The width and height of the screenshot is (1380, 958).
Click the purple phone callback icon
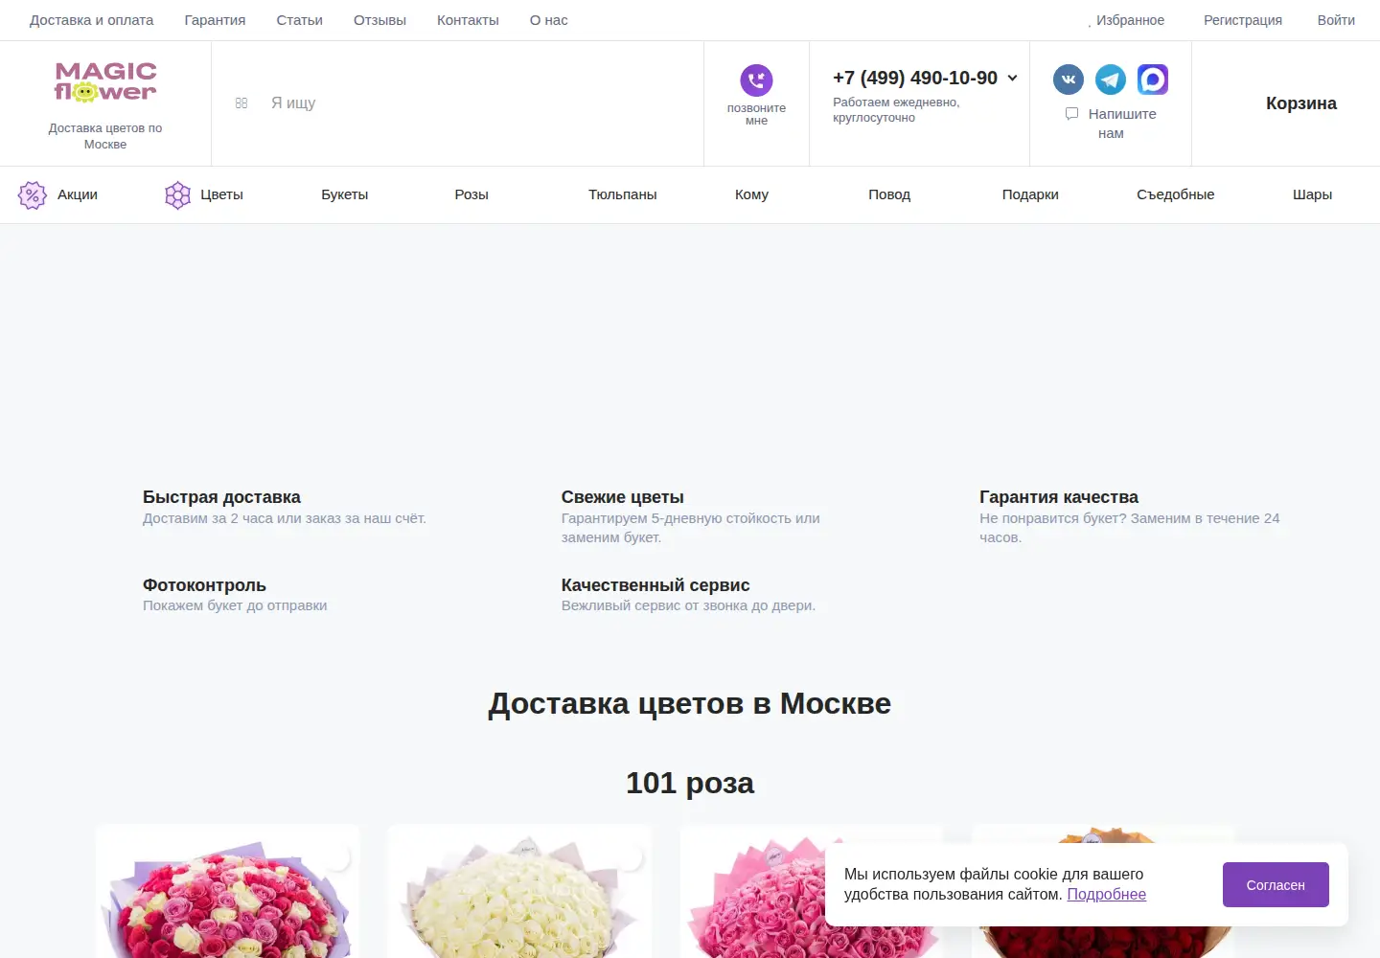[x=756, y=80]
